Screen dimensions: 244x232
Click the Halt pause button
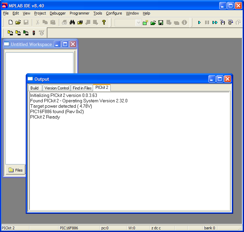coord(207,23)
